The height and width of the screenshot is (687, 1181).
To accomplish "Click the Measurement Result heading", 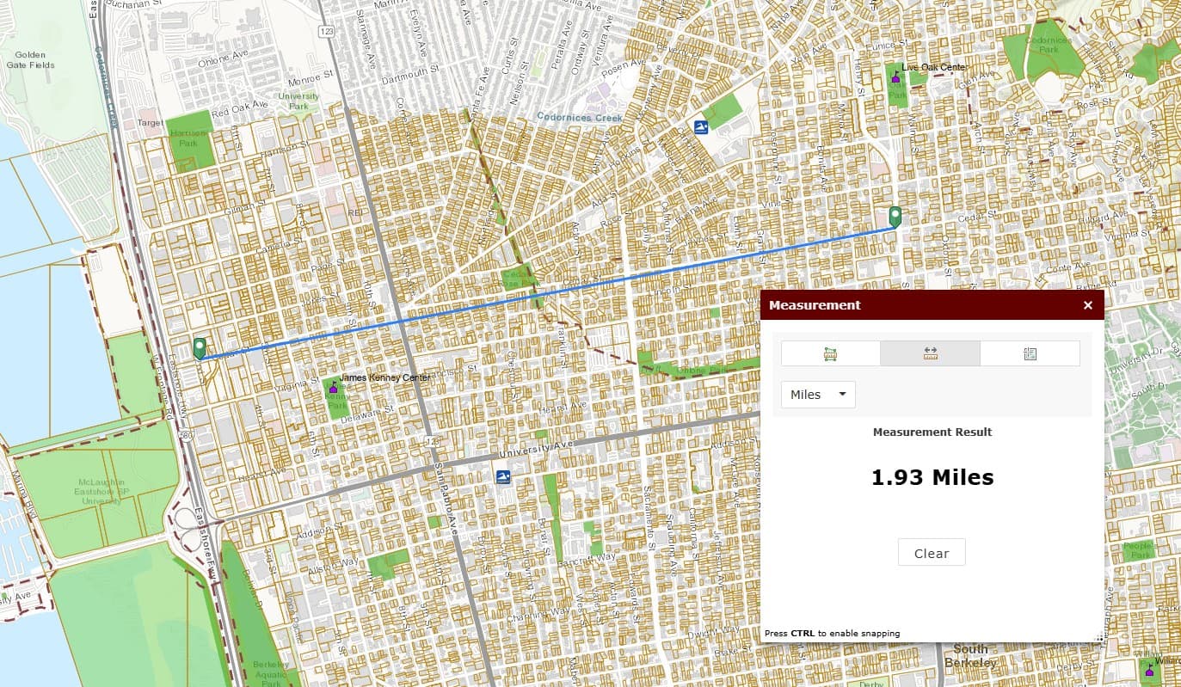I will tap(932, 432).
